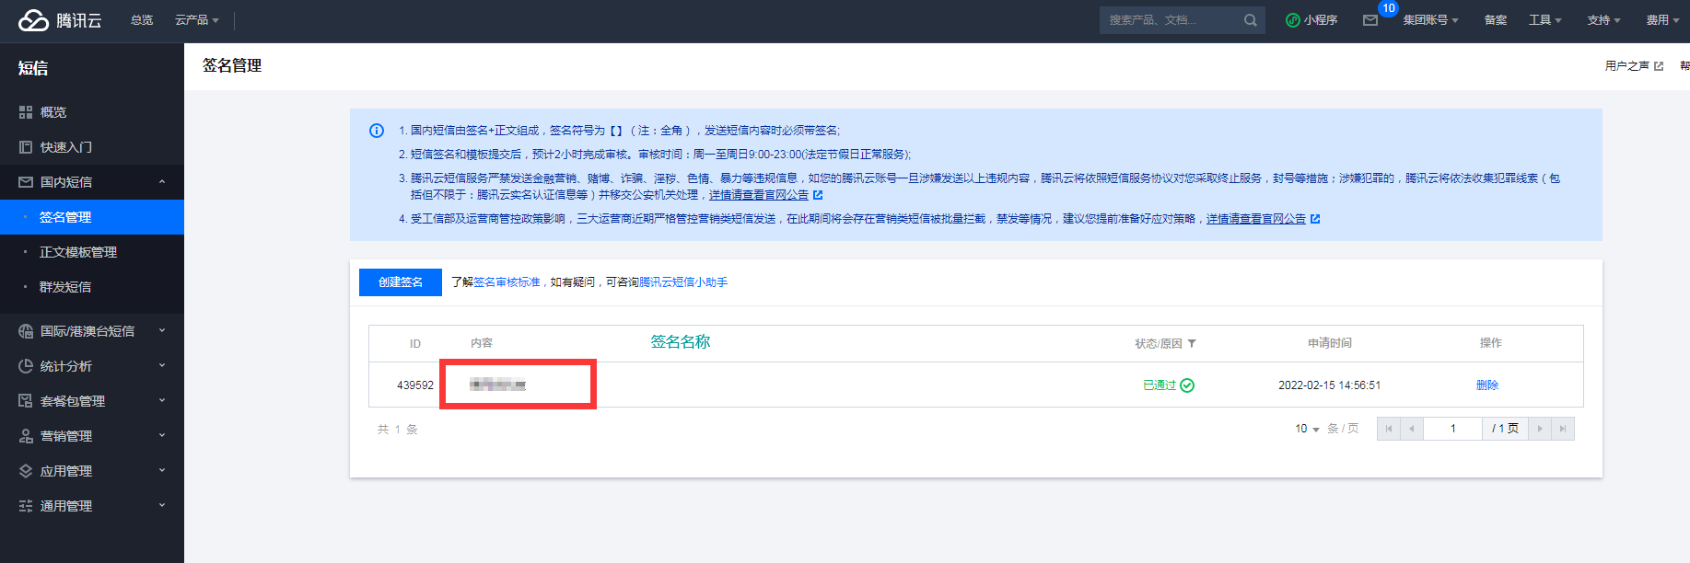Change the 10 条/页 page size

pyautogui.click(x=1307, y=429)
